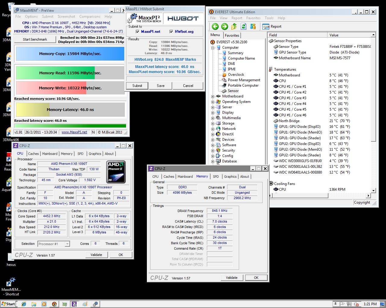This screenshot has width=386, height=308.
Task: Open the www.MaxxPI.net link
Action: tap(74, 132)
